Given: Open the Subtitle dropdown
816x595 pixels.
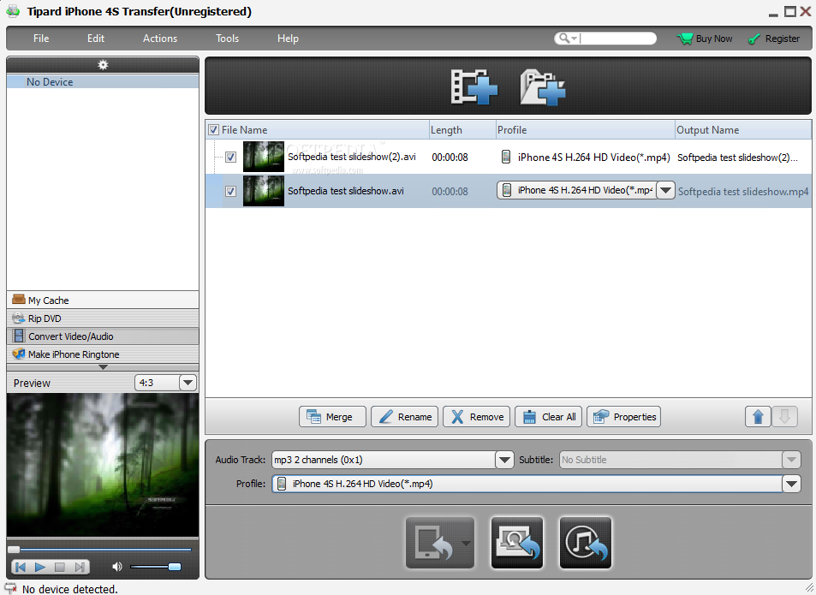Looking at the screenshot, I should (791, 460).
